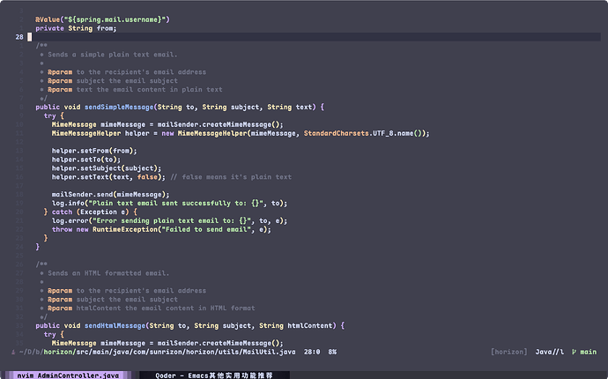Click the helper.setFrom(from); line

tap(94, 151)
